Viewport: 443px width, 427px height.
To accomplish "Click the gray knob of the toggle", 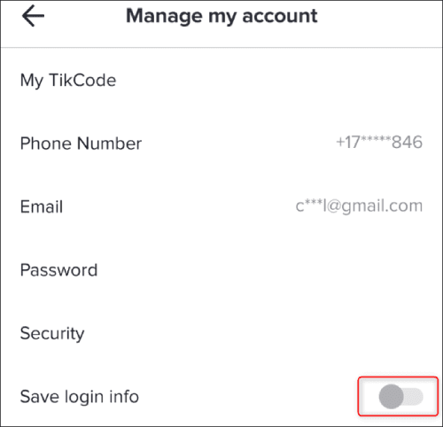I will pos(391,396).
